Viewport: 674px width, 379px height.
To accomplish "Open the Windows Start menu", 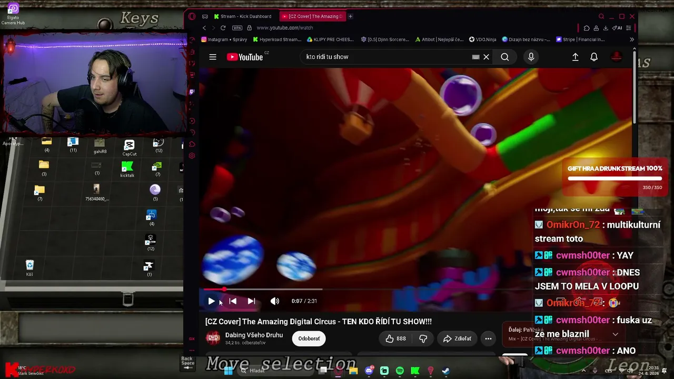I will (x=229, y=371).
